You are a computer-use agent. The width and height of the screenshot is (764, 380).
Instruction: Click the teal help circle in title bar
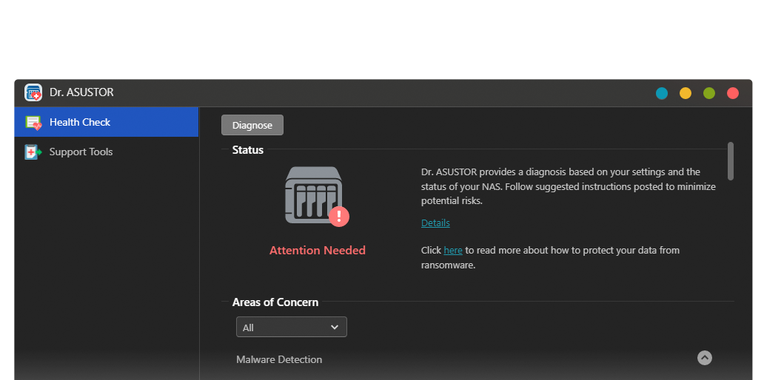(662, 93)
